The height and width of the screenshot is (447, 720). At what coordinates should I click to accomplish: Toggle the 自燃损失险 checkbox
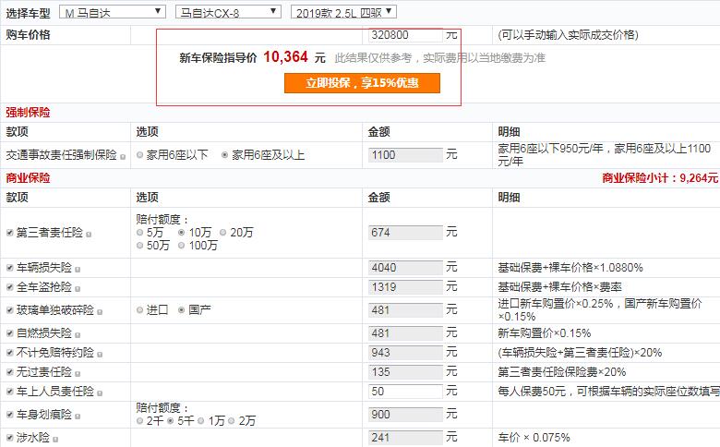pyautogui.click(x=9, y=333)
